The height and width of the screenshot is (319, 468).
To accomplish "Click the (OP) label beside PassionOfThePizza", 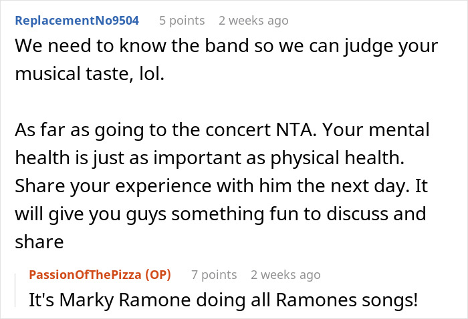I will pyautogui.click(x=158, y=274).
